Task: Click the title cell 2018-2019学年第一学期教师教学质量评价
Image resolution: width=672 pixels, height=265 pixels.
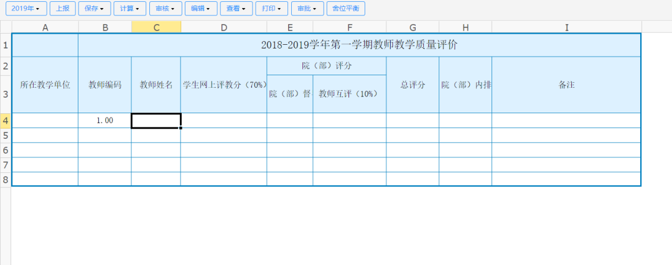Action: (x=359, y=45)
